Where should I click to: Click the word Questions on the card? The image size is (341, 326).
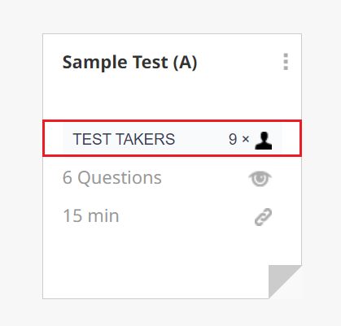point(120,178)
